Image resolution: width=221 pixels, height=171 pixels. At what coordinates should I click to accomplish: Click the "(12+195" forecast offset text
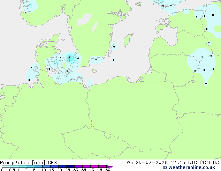210,163
